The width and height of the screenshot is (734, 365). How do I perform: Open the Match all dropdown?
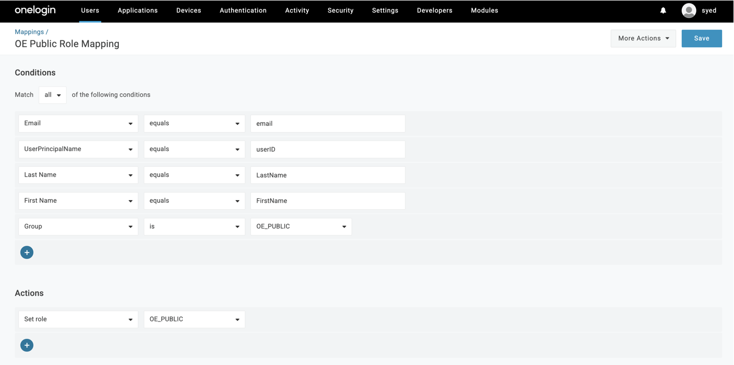pos(52,95)
